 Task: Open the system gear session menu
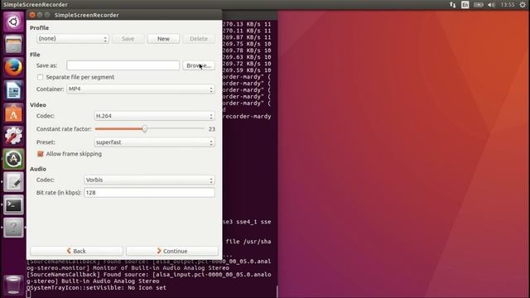[x=523, y=5]
